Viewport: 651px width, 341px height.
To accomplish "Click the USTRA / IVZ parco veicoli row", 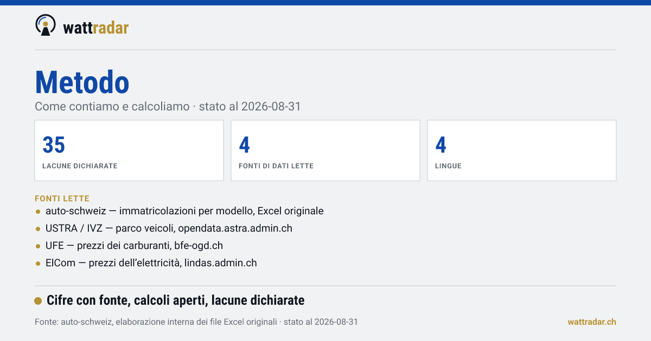I will (x=164, y=228).
